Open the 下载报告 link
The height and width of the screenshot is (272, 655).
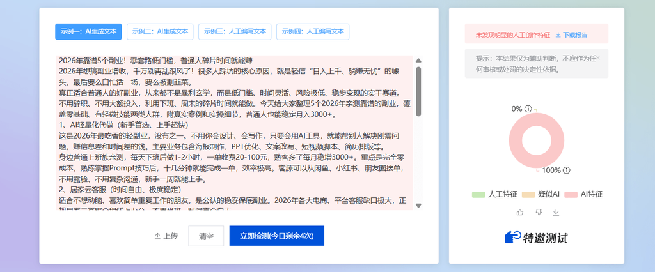575,35
